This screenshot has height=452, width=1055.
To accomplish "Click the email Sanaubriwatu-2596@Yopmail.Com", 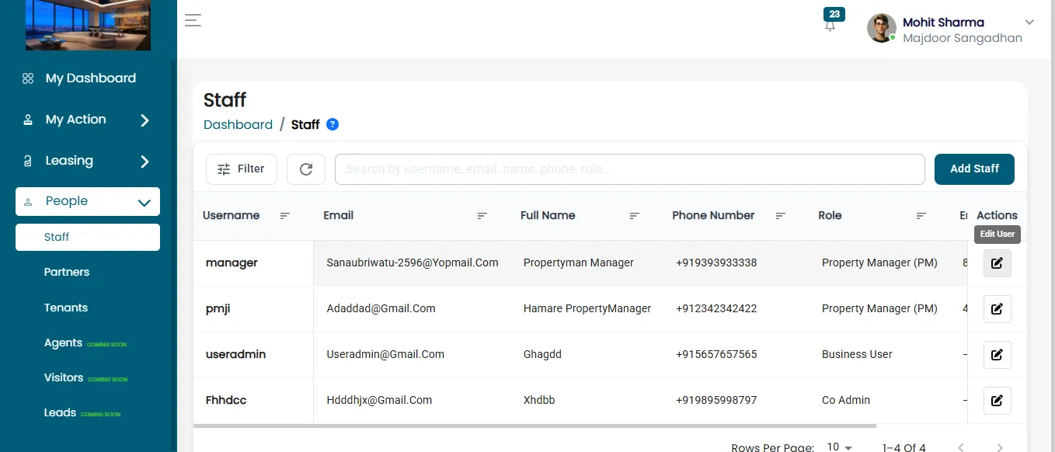I will (x=413, y=263).
